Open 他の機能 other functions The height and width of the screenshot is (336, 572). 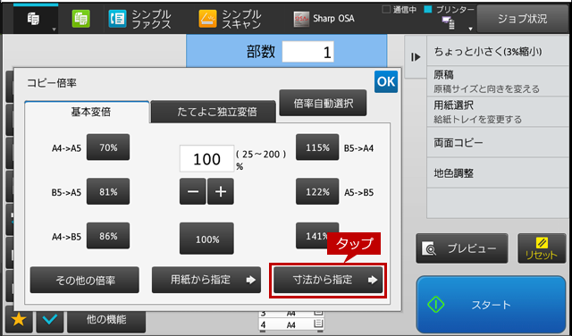tap(106, 320)
